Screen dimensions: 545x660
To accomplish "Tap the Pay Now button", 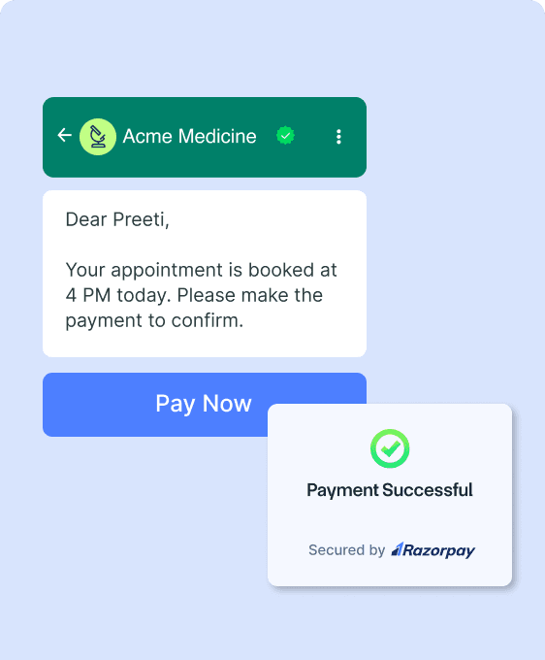I will tap(205, 405).
